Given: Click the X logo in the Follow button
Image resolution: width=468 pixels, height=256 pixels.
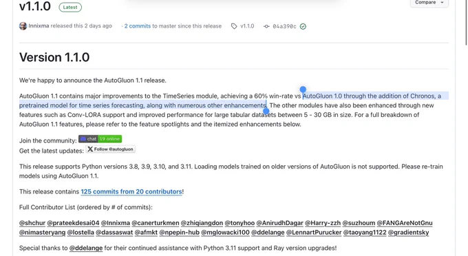Looking at the screenshot, I should pyautogui.click(x=90, y=149).
